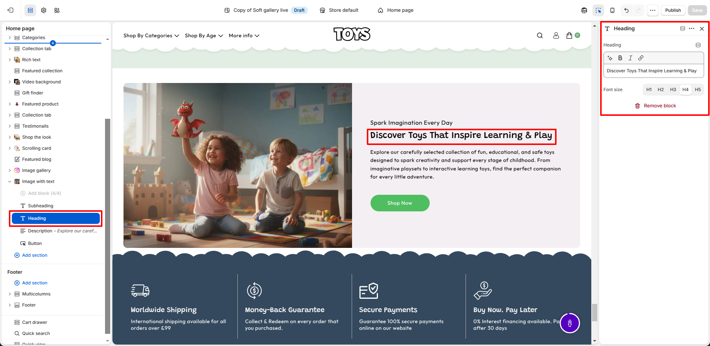
Task: Switch to mobile preview icon
Action: tap(612, 10)
